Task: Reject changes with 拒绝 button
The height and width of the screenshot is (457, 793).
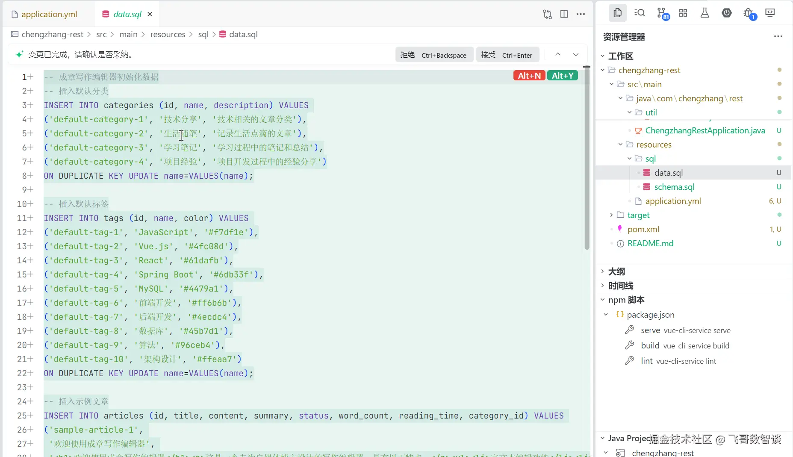Action: pos(434,55)
